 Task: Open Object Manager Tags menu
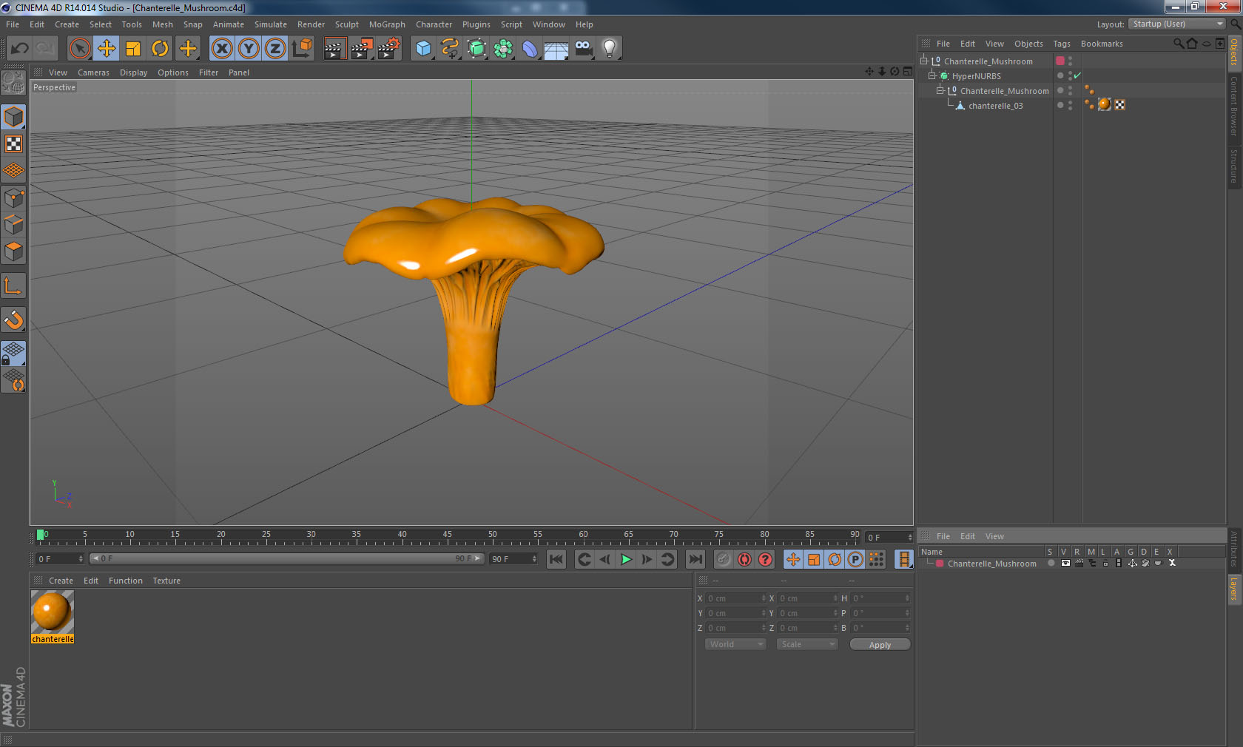click(1062, 44)
